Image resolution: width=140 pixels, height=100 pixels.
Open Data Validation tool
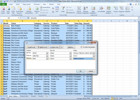[x=93, y=10]
